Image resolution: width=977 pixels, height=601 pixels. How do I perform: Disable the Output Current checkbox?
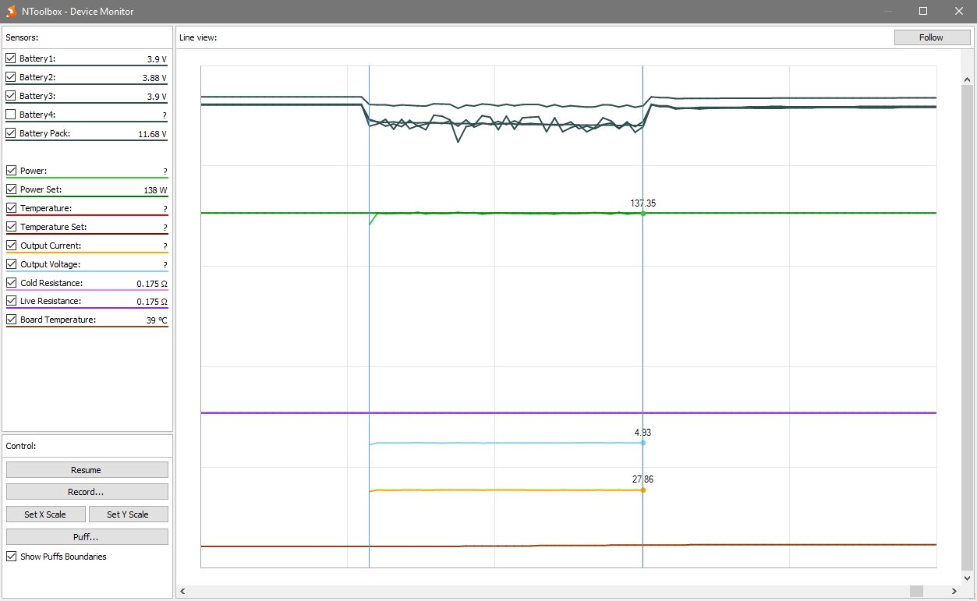(11, 246)
